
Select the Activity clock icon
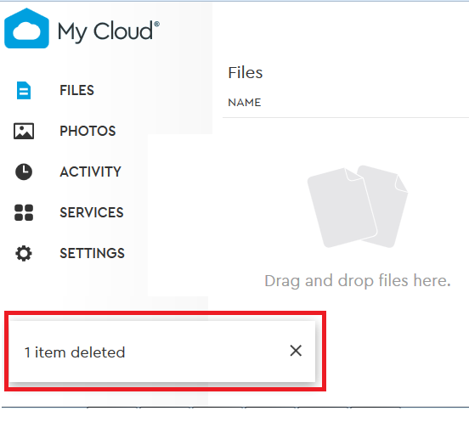(x=24, y=172)
